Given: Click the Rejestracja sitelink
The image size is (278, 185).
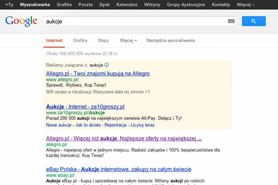Looking at the screenshot, I should pos(116,125).
